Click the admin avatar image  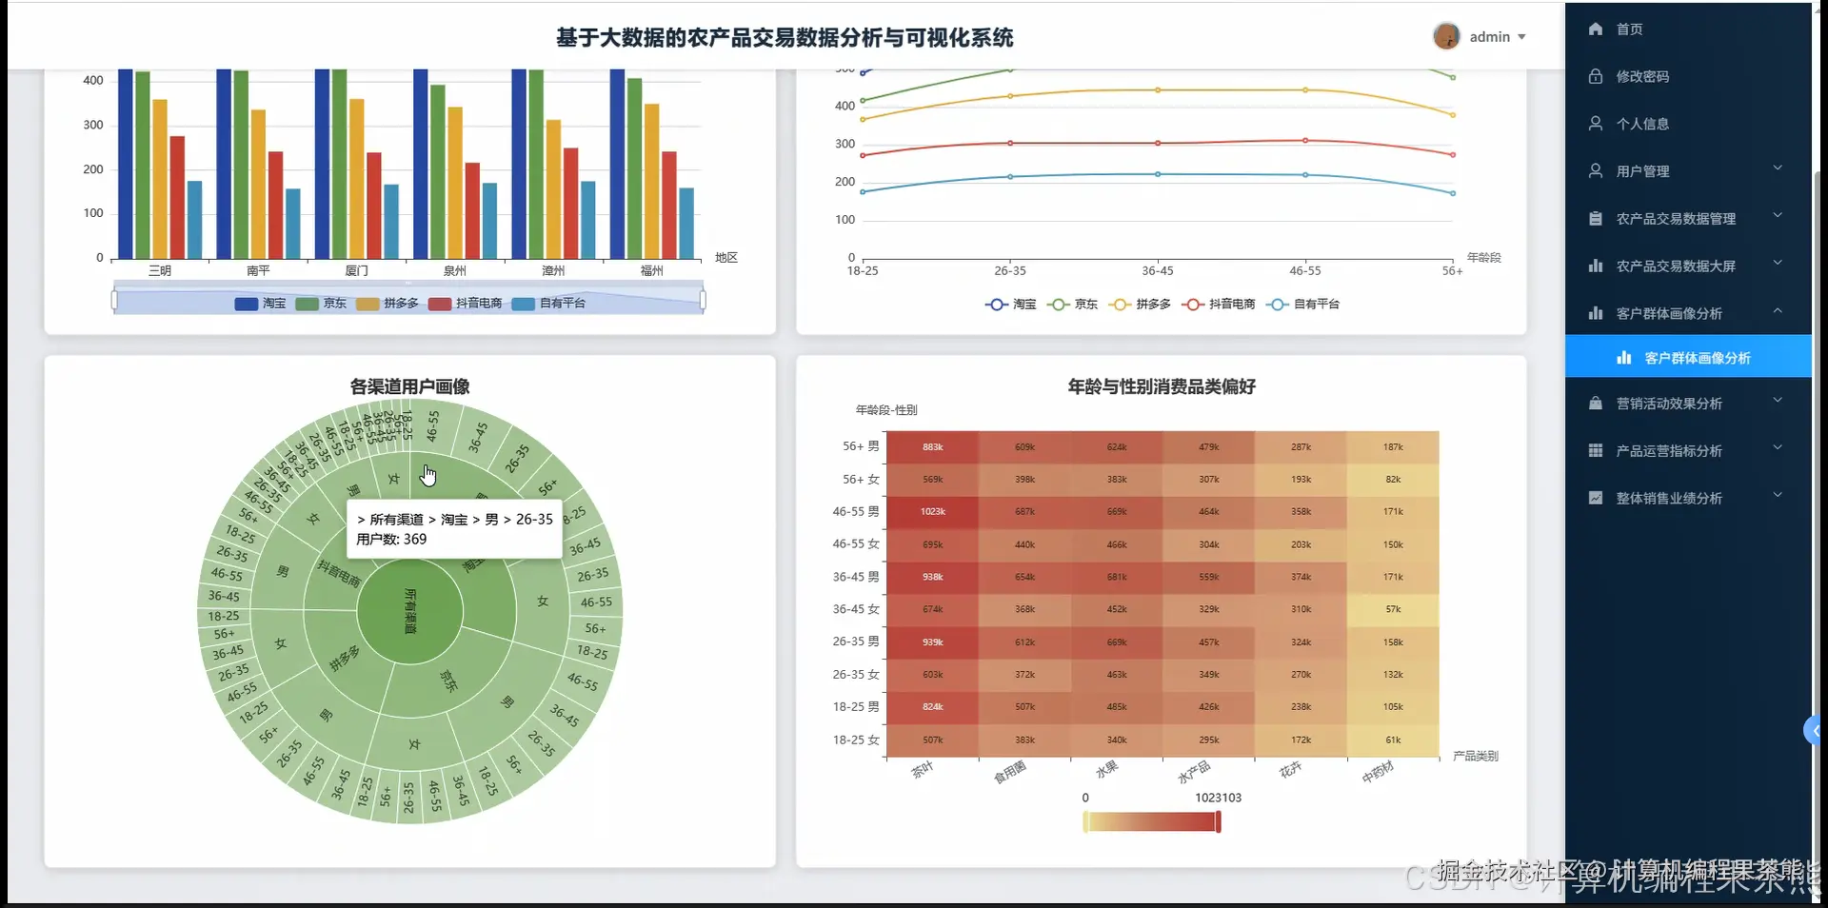coord(1446,36)
